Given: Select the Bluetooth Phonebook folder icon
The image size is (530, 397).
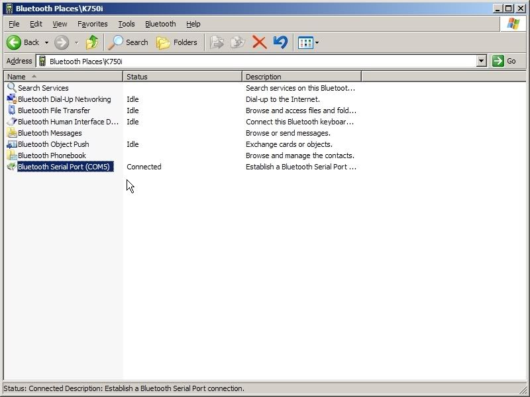Looking at the screenshot, I should [x=12, y=155].
